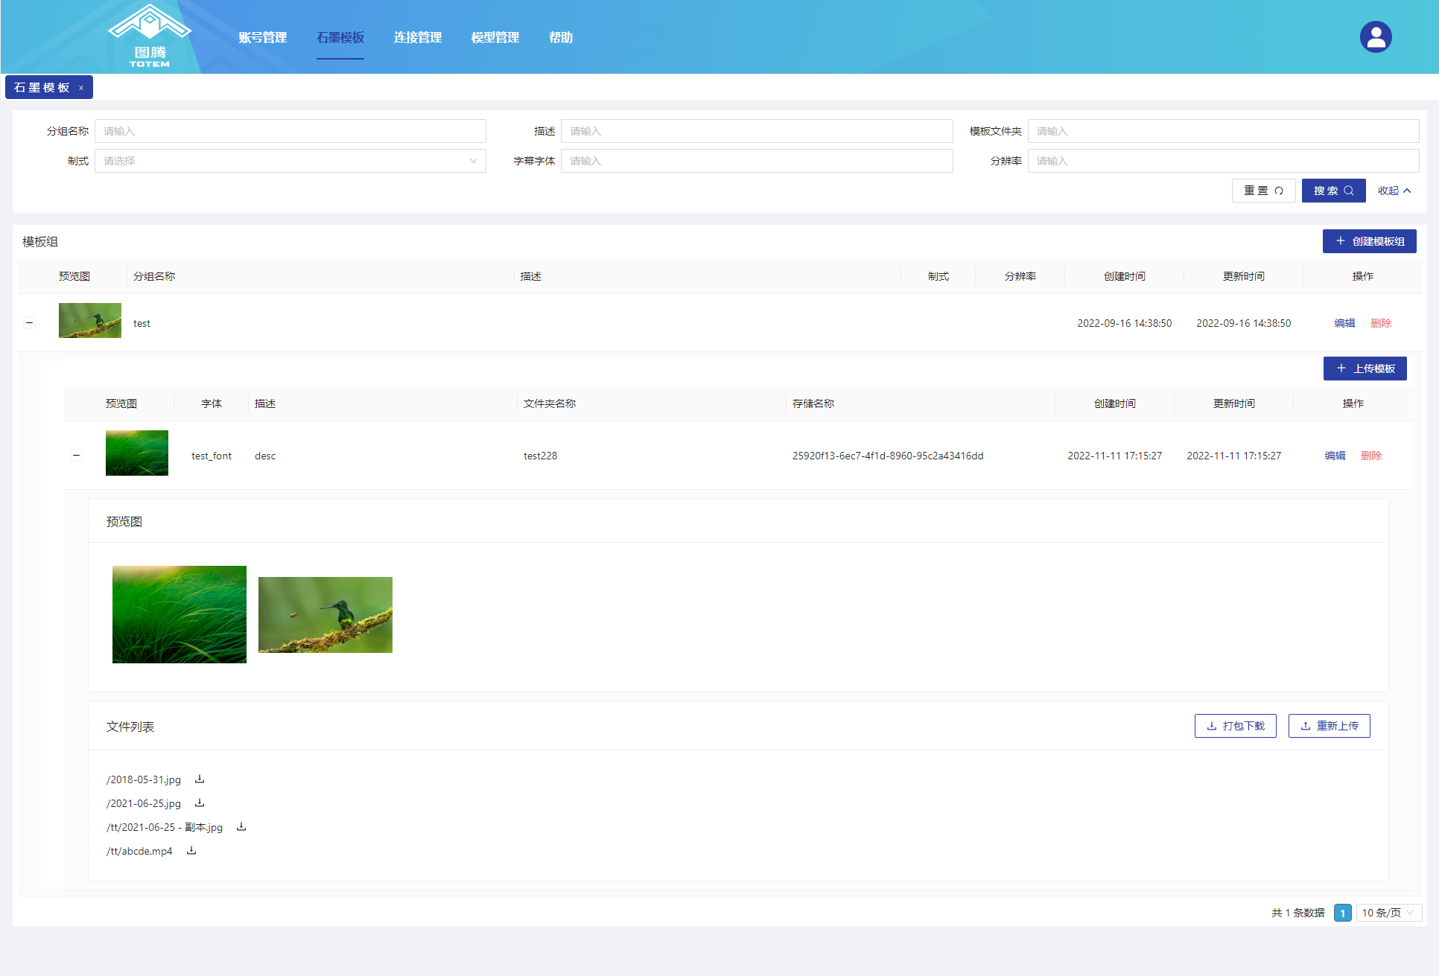Delete the test_font template via 删除
Image resolution: width=1439 pixels, height=976 pixels.
pos(1371,456)
